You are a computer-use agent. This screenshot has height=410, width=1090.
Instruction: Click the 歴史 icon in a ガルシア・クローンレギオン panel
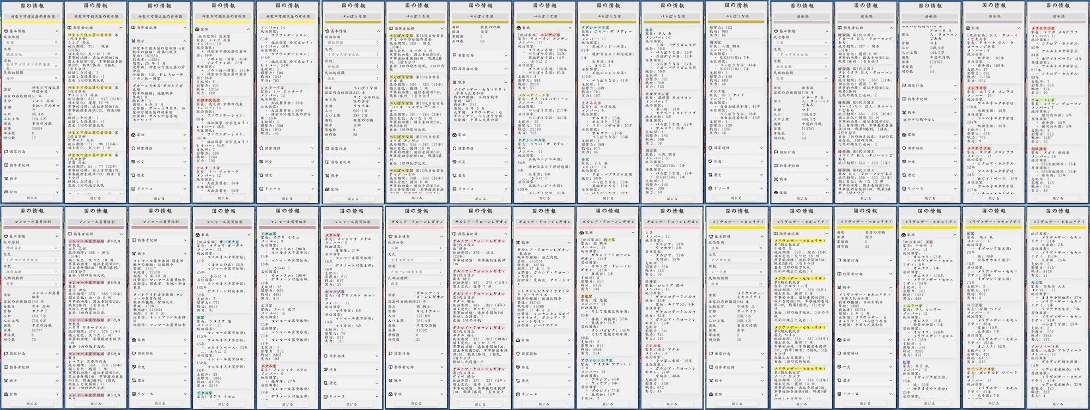(x=519, y=381)
